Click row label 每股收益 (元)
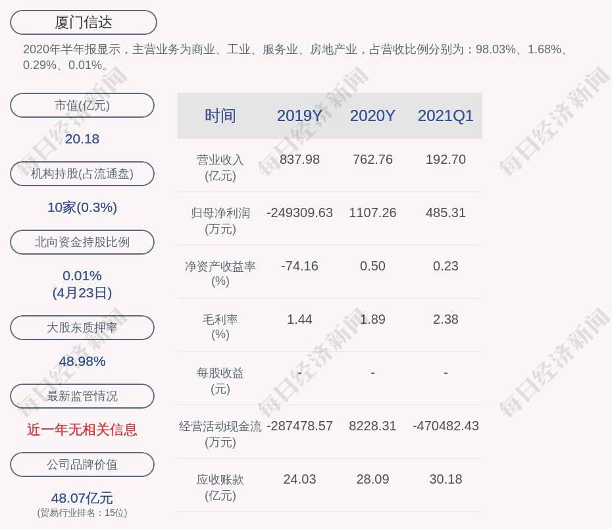This screenshot has height=529, width=612. [x=220, y=381]
